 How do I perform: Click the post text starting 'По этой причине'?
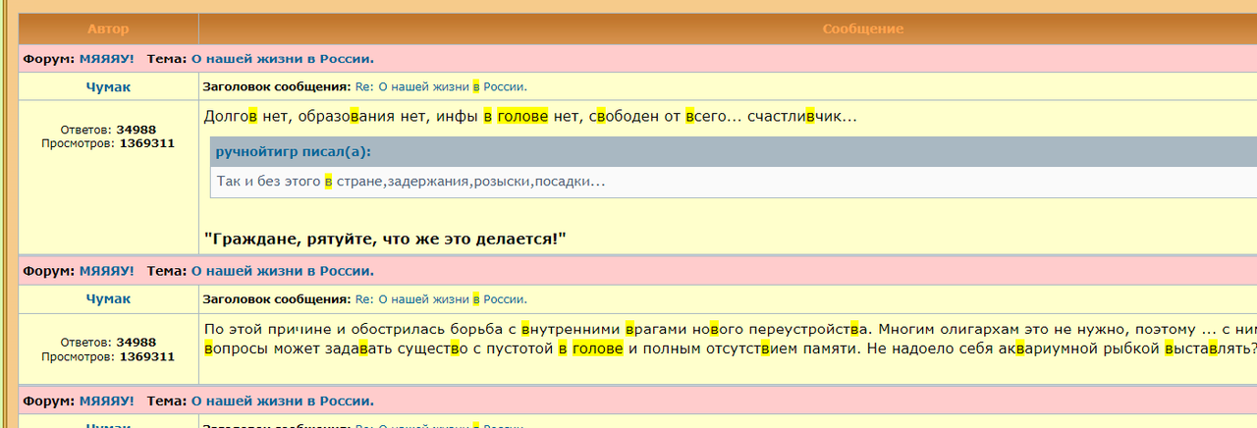click(x=730, y=329)
